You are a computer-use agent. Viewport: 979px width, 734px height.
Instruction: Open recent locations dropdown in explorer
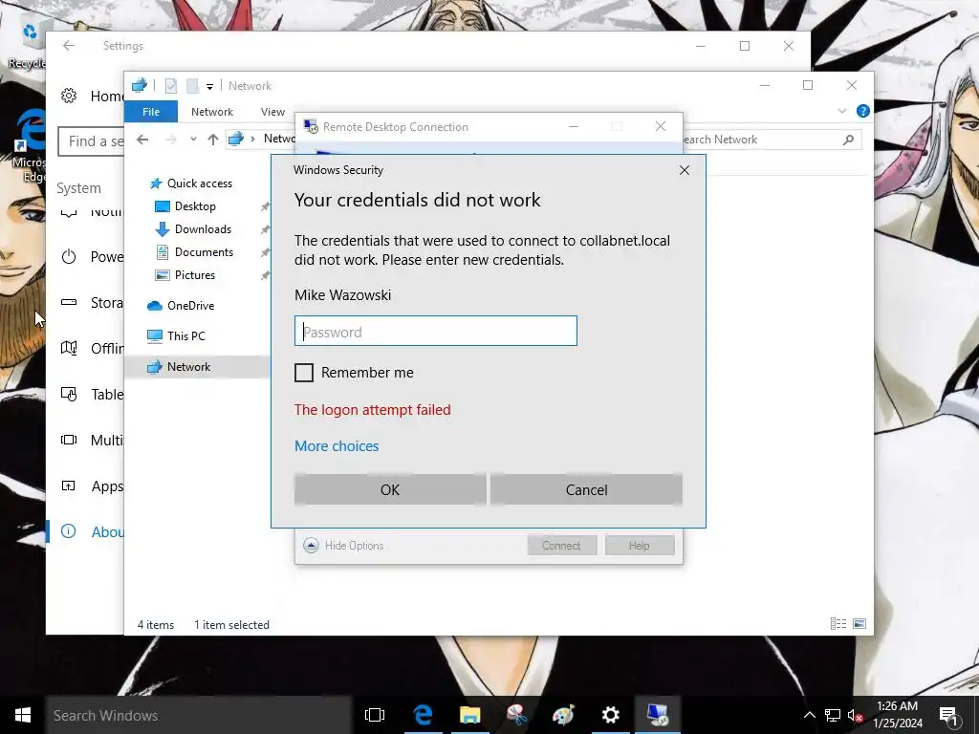pyautogui.click(x=193, y=140)
